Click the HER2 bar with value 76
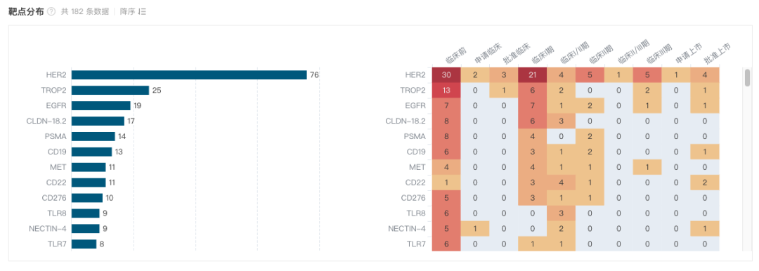 pos(189,75)
